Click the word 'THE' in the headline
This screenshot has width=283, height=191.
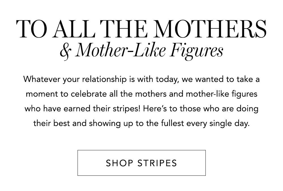coord(124,29)
